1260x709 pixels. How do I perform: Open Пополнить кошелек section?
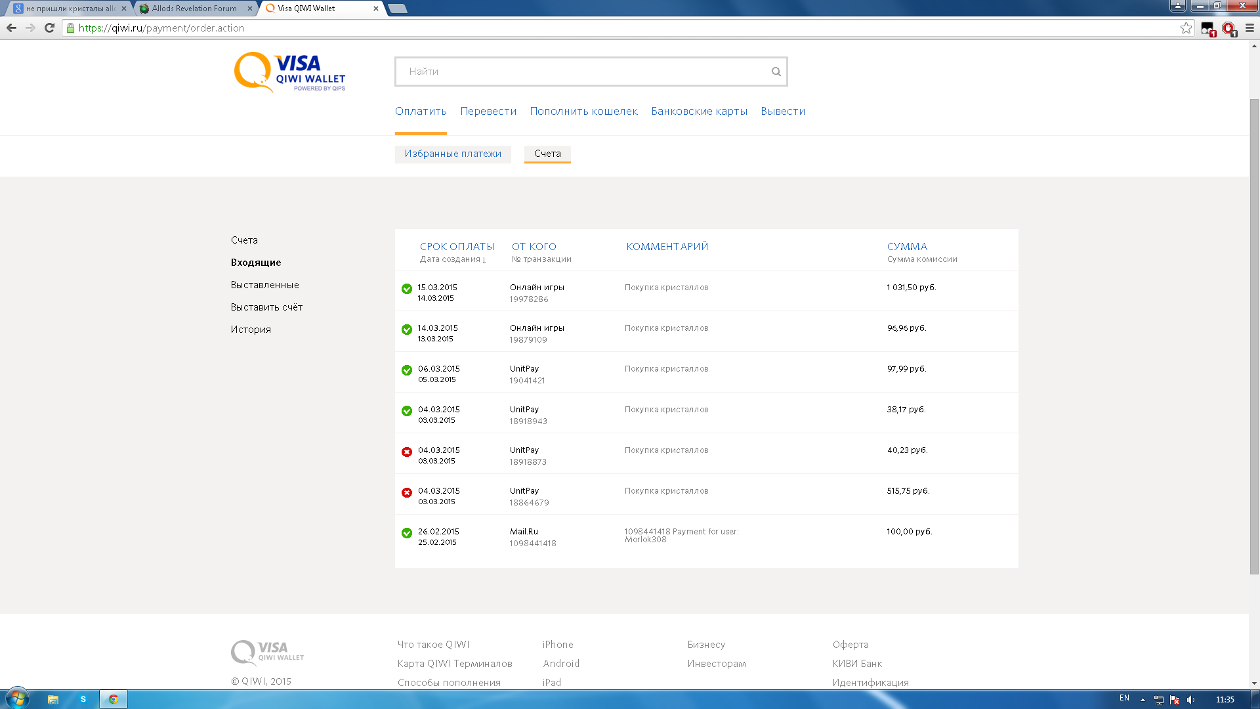pos(583,112)
